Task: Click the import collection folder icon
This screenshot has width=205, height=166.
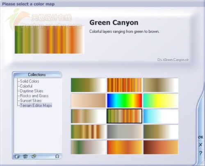Action: (x=34, y=156)
